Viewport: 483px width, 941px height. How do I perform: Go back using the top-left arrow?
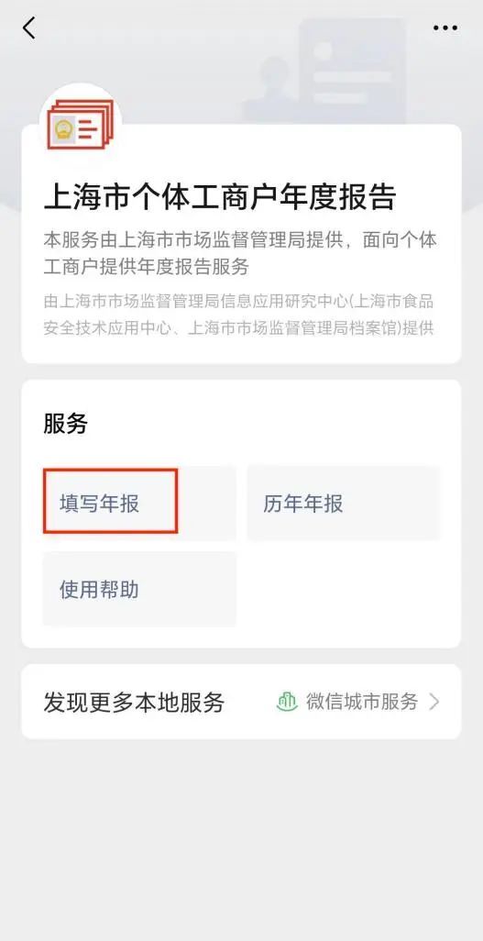28,28
